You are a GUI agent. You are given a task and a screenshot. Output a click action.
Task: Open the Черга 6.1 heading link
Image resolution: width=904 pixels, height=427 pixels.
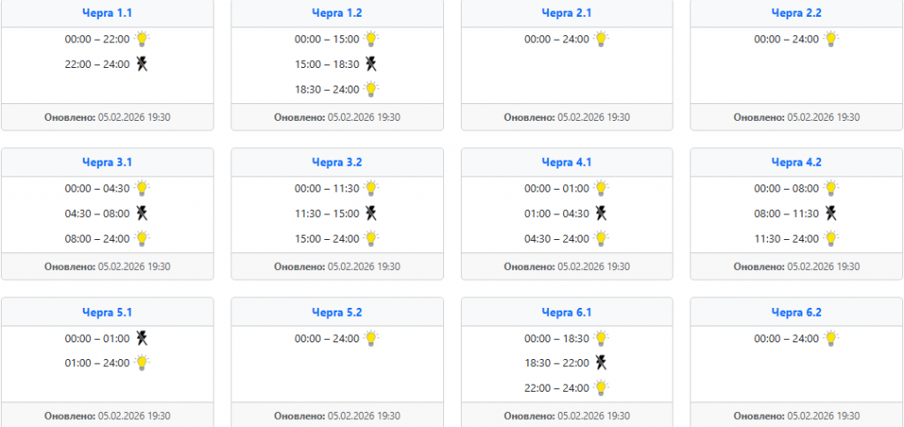pyautogui.click(x=566, y=312)
